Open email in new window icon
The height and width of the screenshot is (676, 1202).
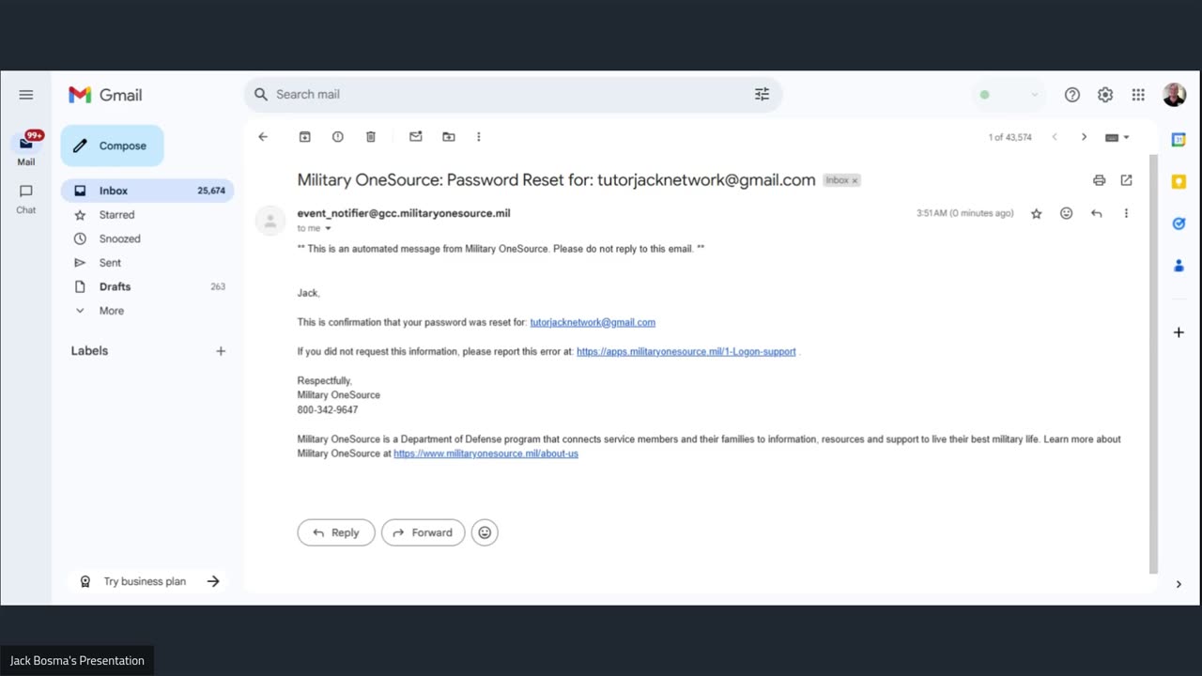(x=1127, y=180)
